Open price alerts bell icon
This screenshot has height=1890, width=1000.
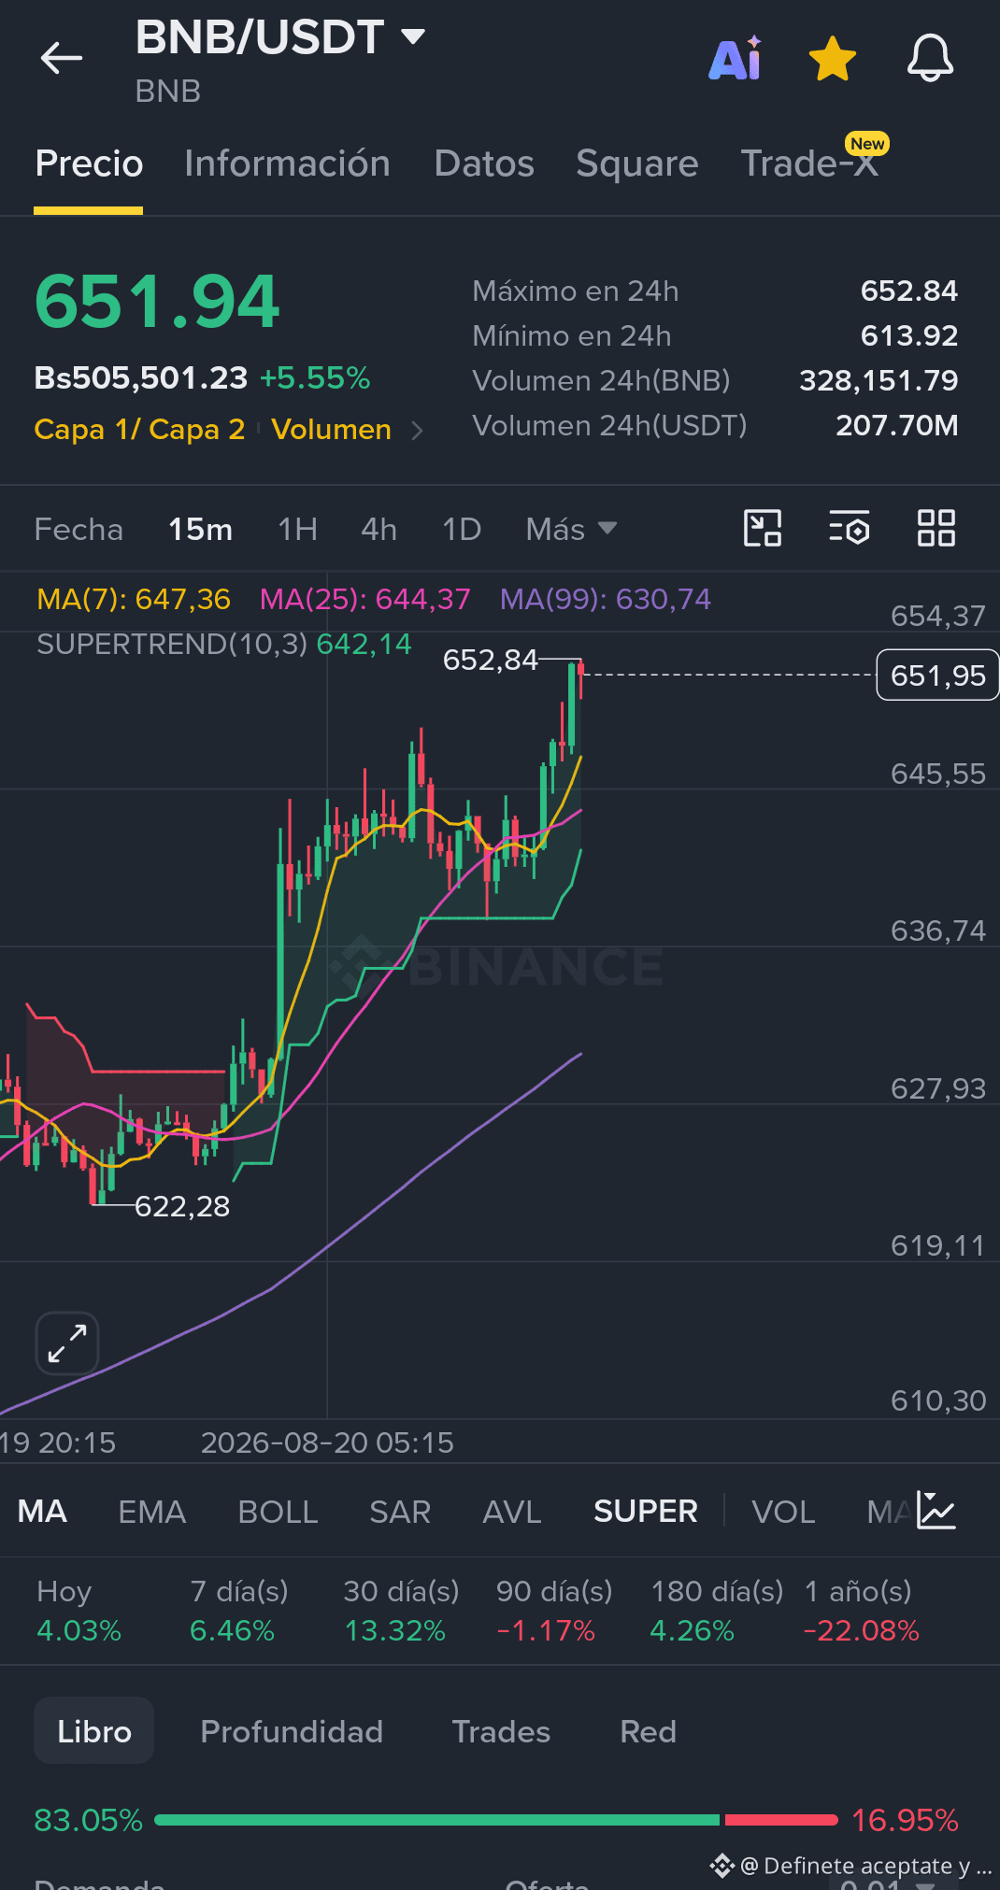[x=930, y=58]
